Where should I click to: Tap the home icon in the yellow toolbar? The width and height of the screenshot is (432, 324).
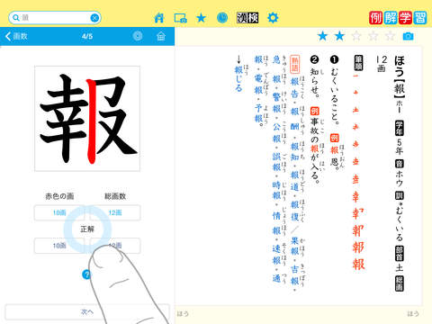[x=158, y=18]
